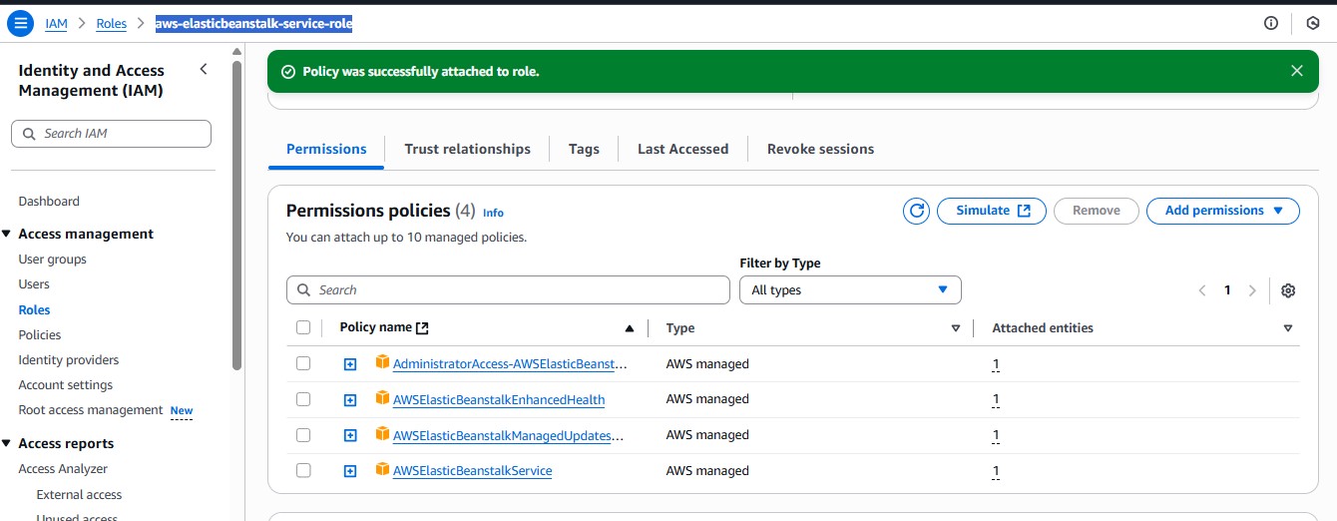Screen dimensions: 1337x521
Task: Open the Add permissions dropdown
Action: (x=1223, y=211)
